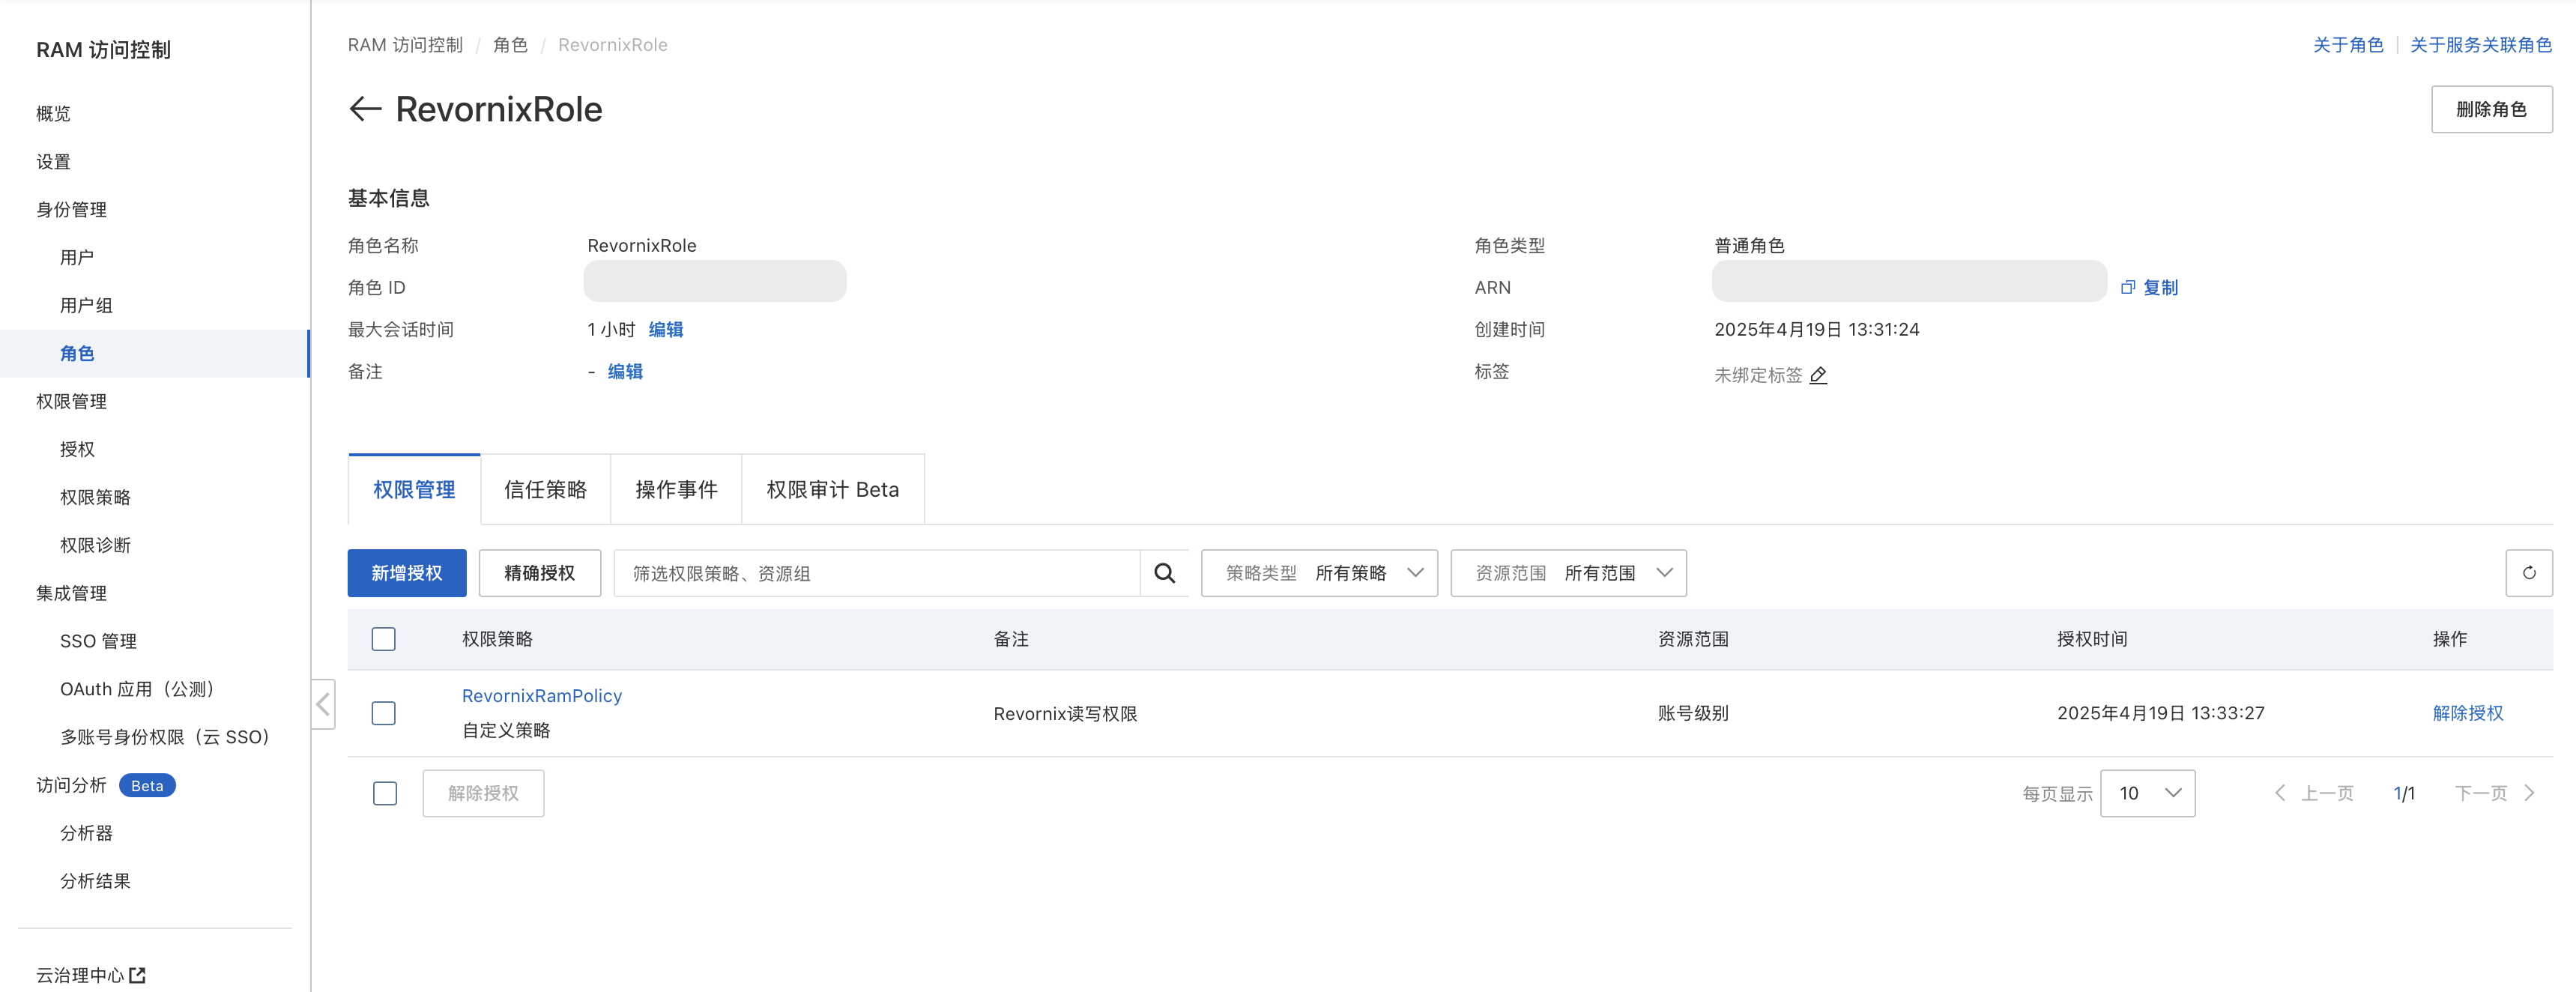
Task: Open the 操作事件 tab
Action: coord(676,489)
